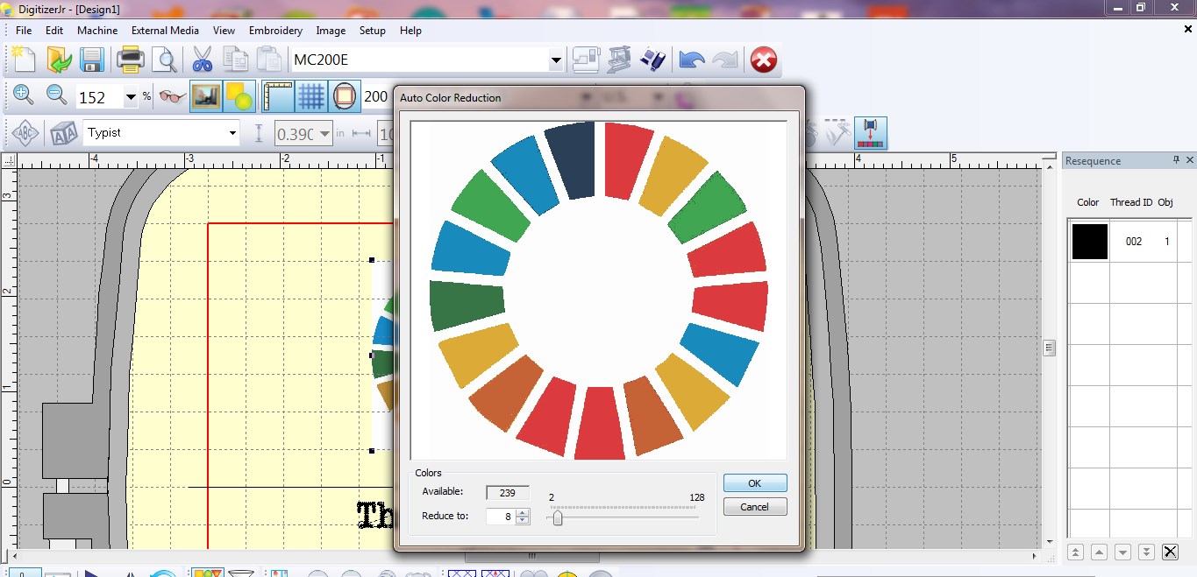Screen dimensions: 1197x577
Task: Open the machine model MC200E dropdown
Action: tap(556, 60)
